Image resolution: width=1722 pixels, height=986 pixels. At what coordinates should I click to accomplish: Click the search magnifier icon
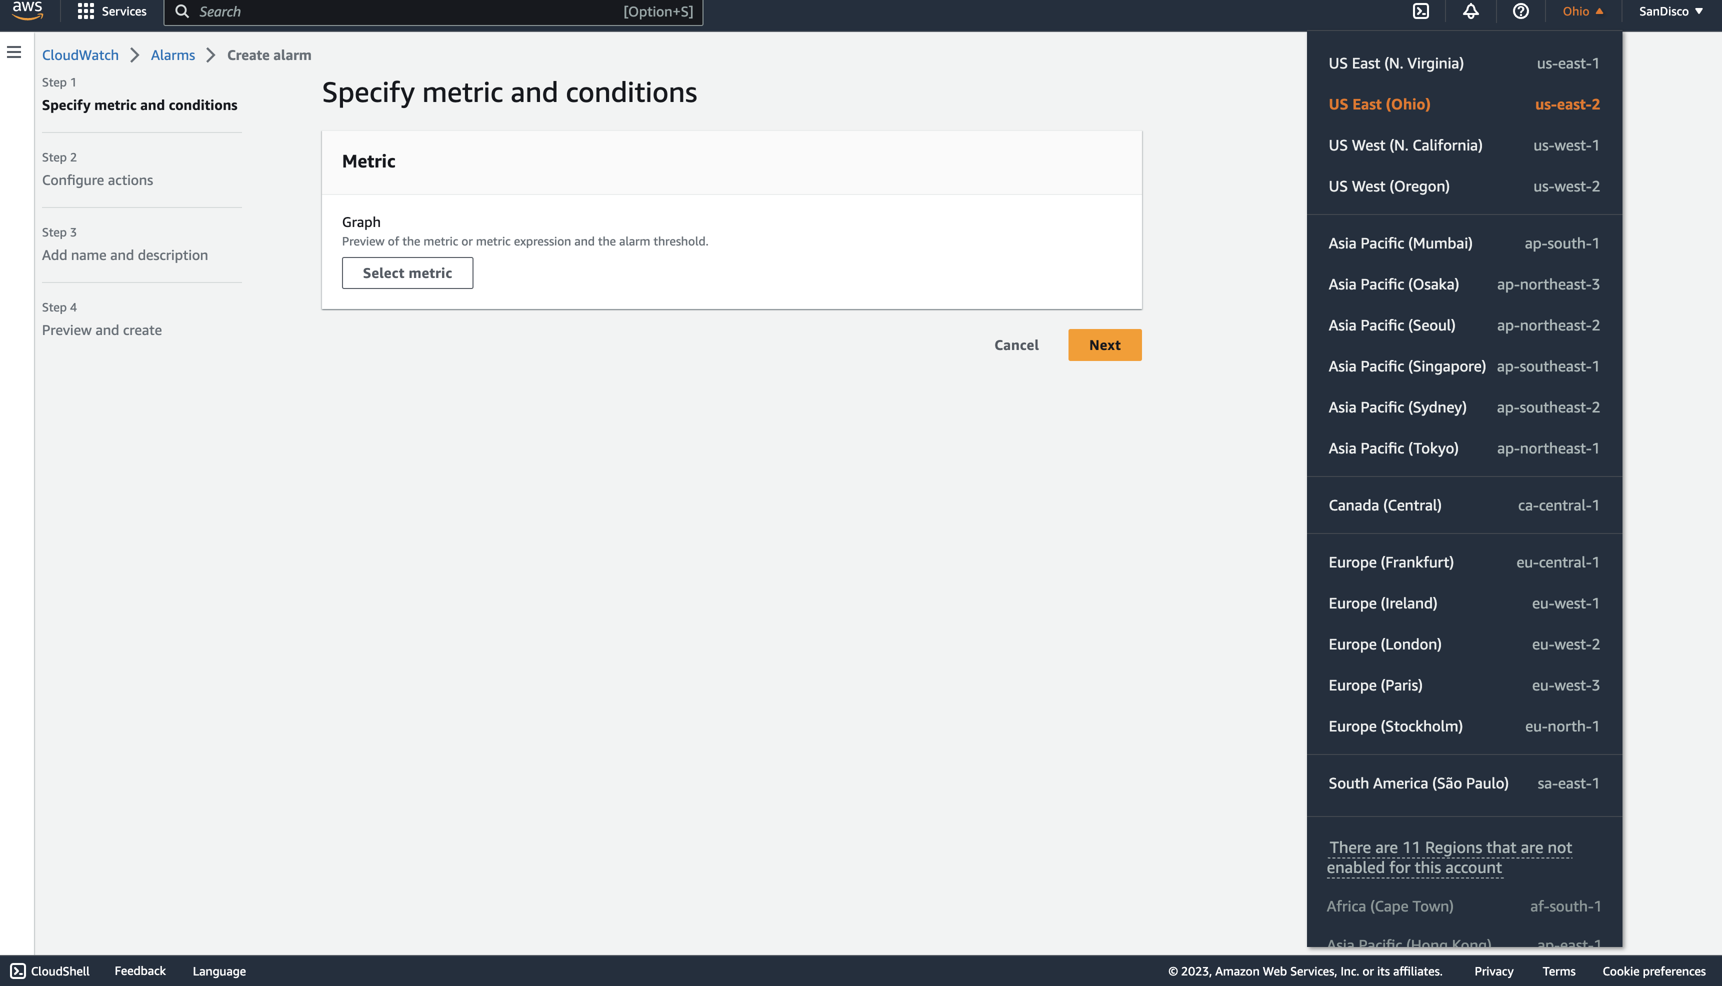coord(182,11)
